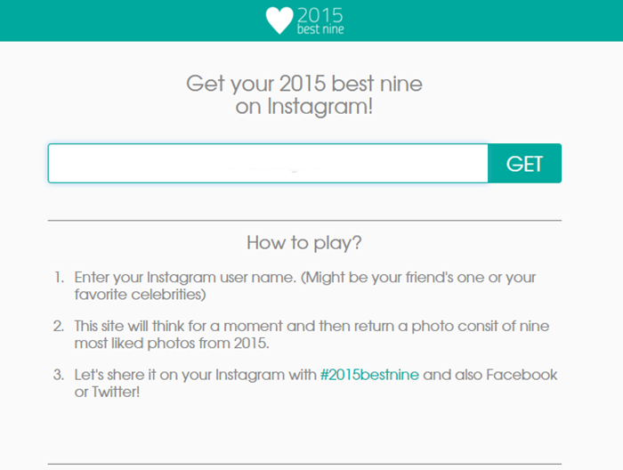Click the "Get your 2015 best nine" heading

tap(304, 84)
